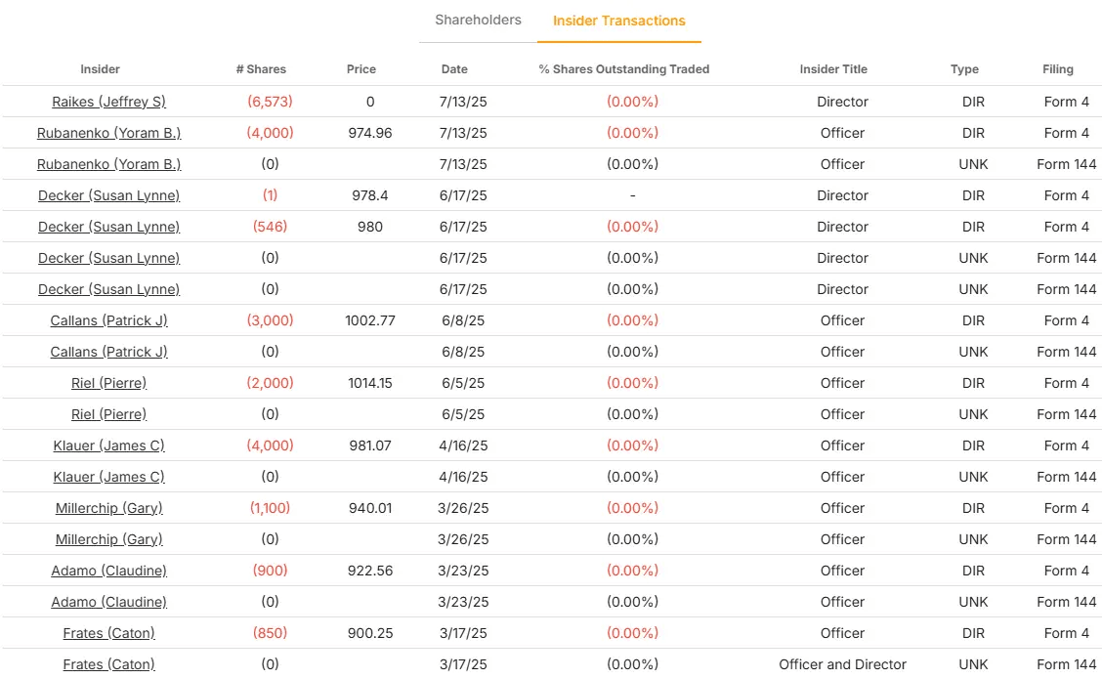Open the Raikes (Jeffrey S) insider link
This screenshot has height=679, width=1102.
pyautogui.click(x=108, y=102)
